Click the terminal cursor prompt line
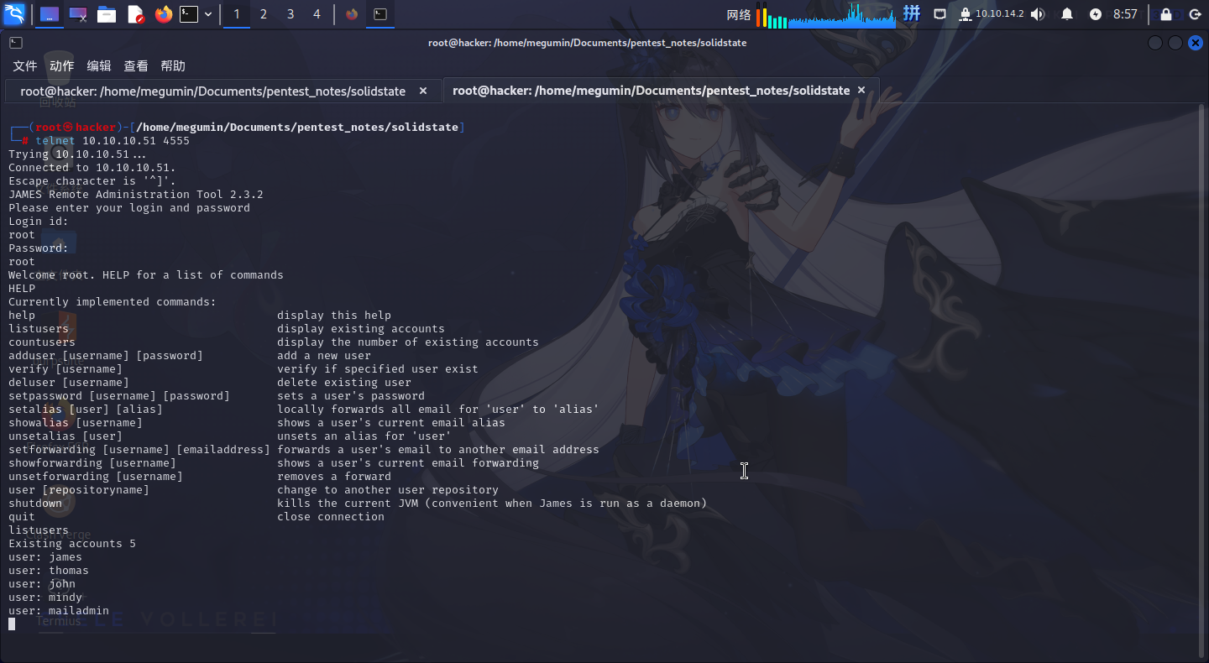The image size is (1209, 663). [12, 624]
